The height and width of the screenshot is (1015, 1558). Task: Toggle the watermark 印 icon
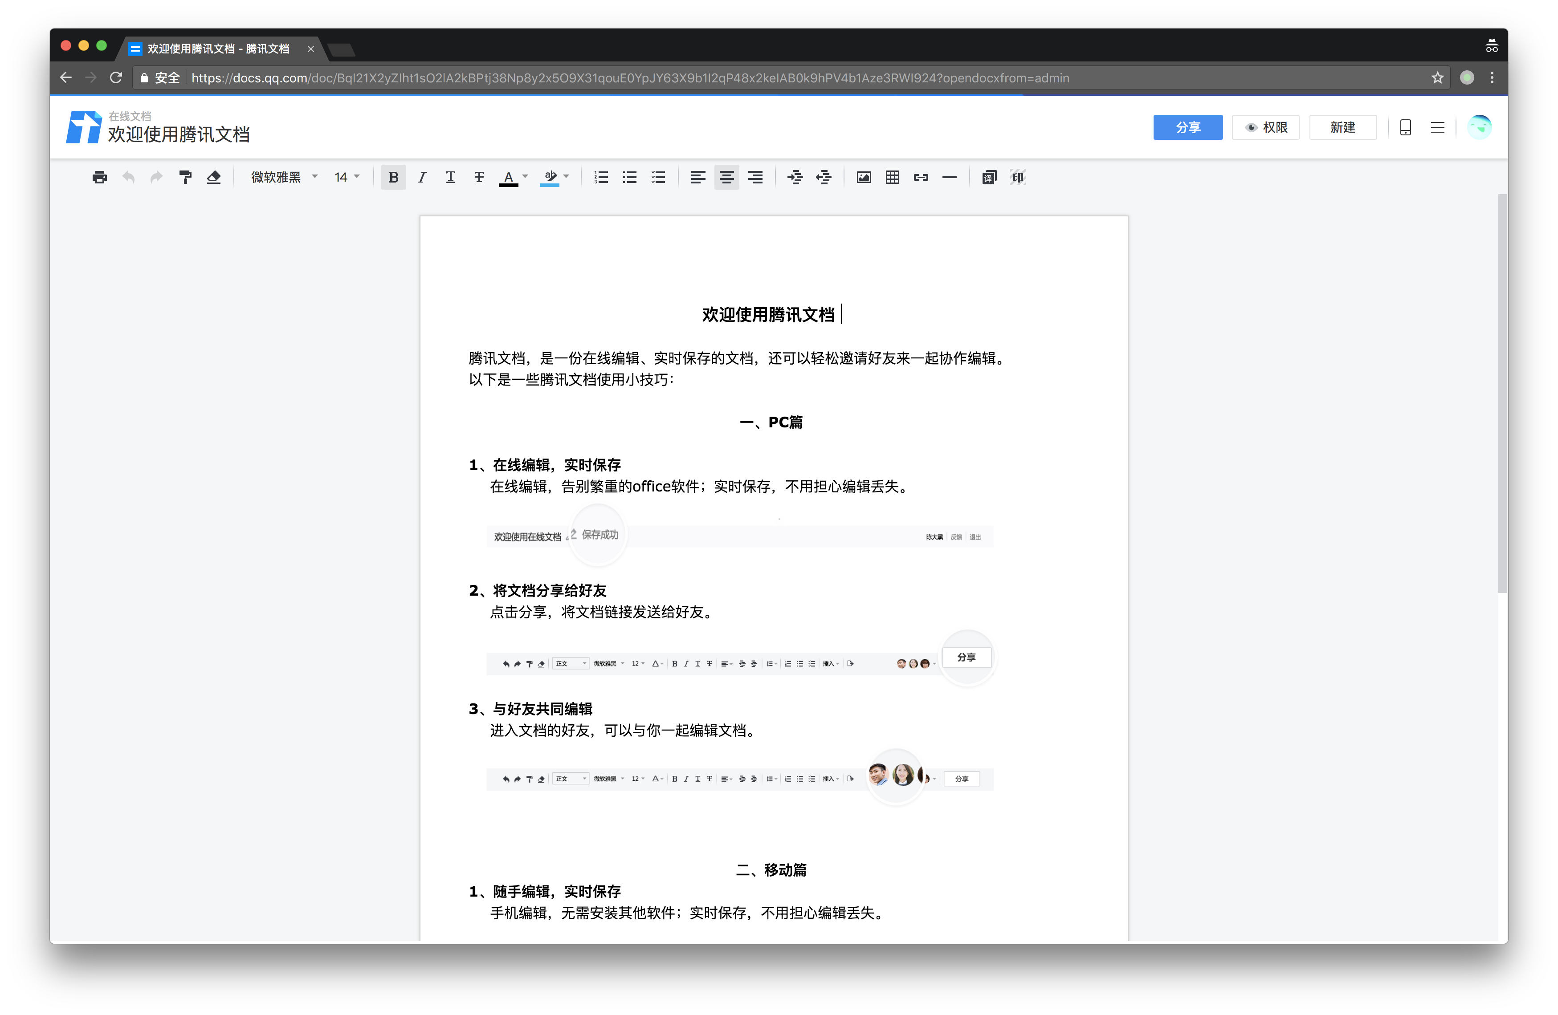tap(1018, 177)
